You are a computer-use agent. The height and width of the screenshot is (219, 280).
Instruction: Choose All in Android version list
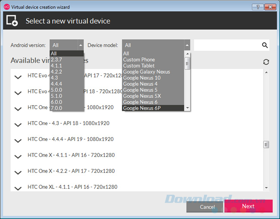(x=67, y=53)
